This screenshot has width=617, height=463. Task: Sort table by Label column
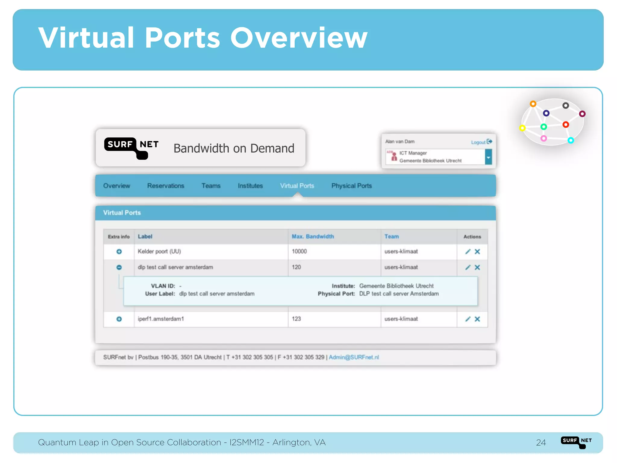coord(145,237)
